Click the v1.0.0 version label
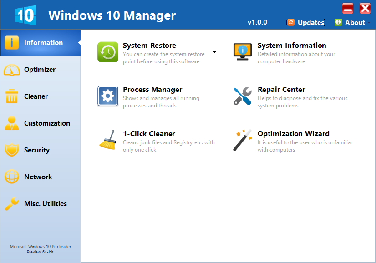 pos(257,22)
